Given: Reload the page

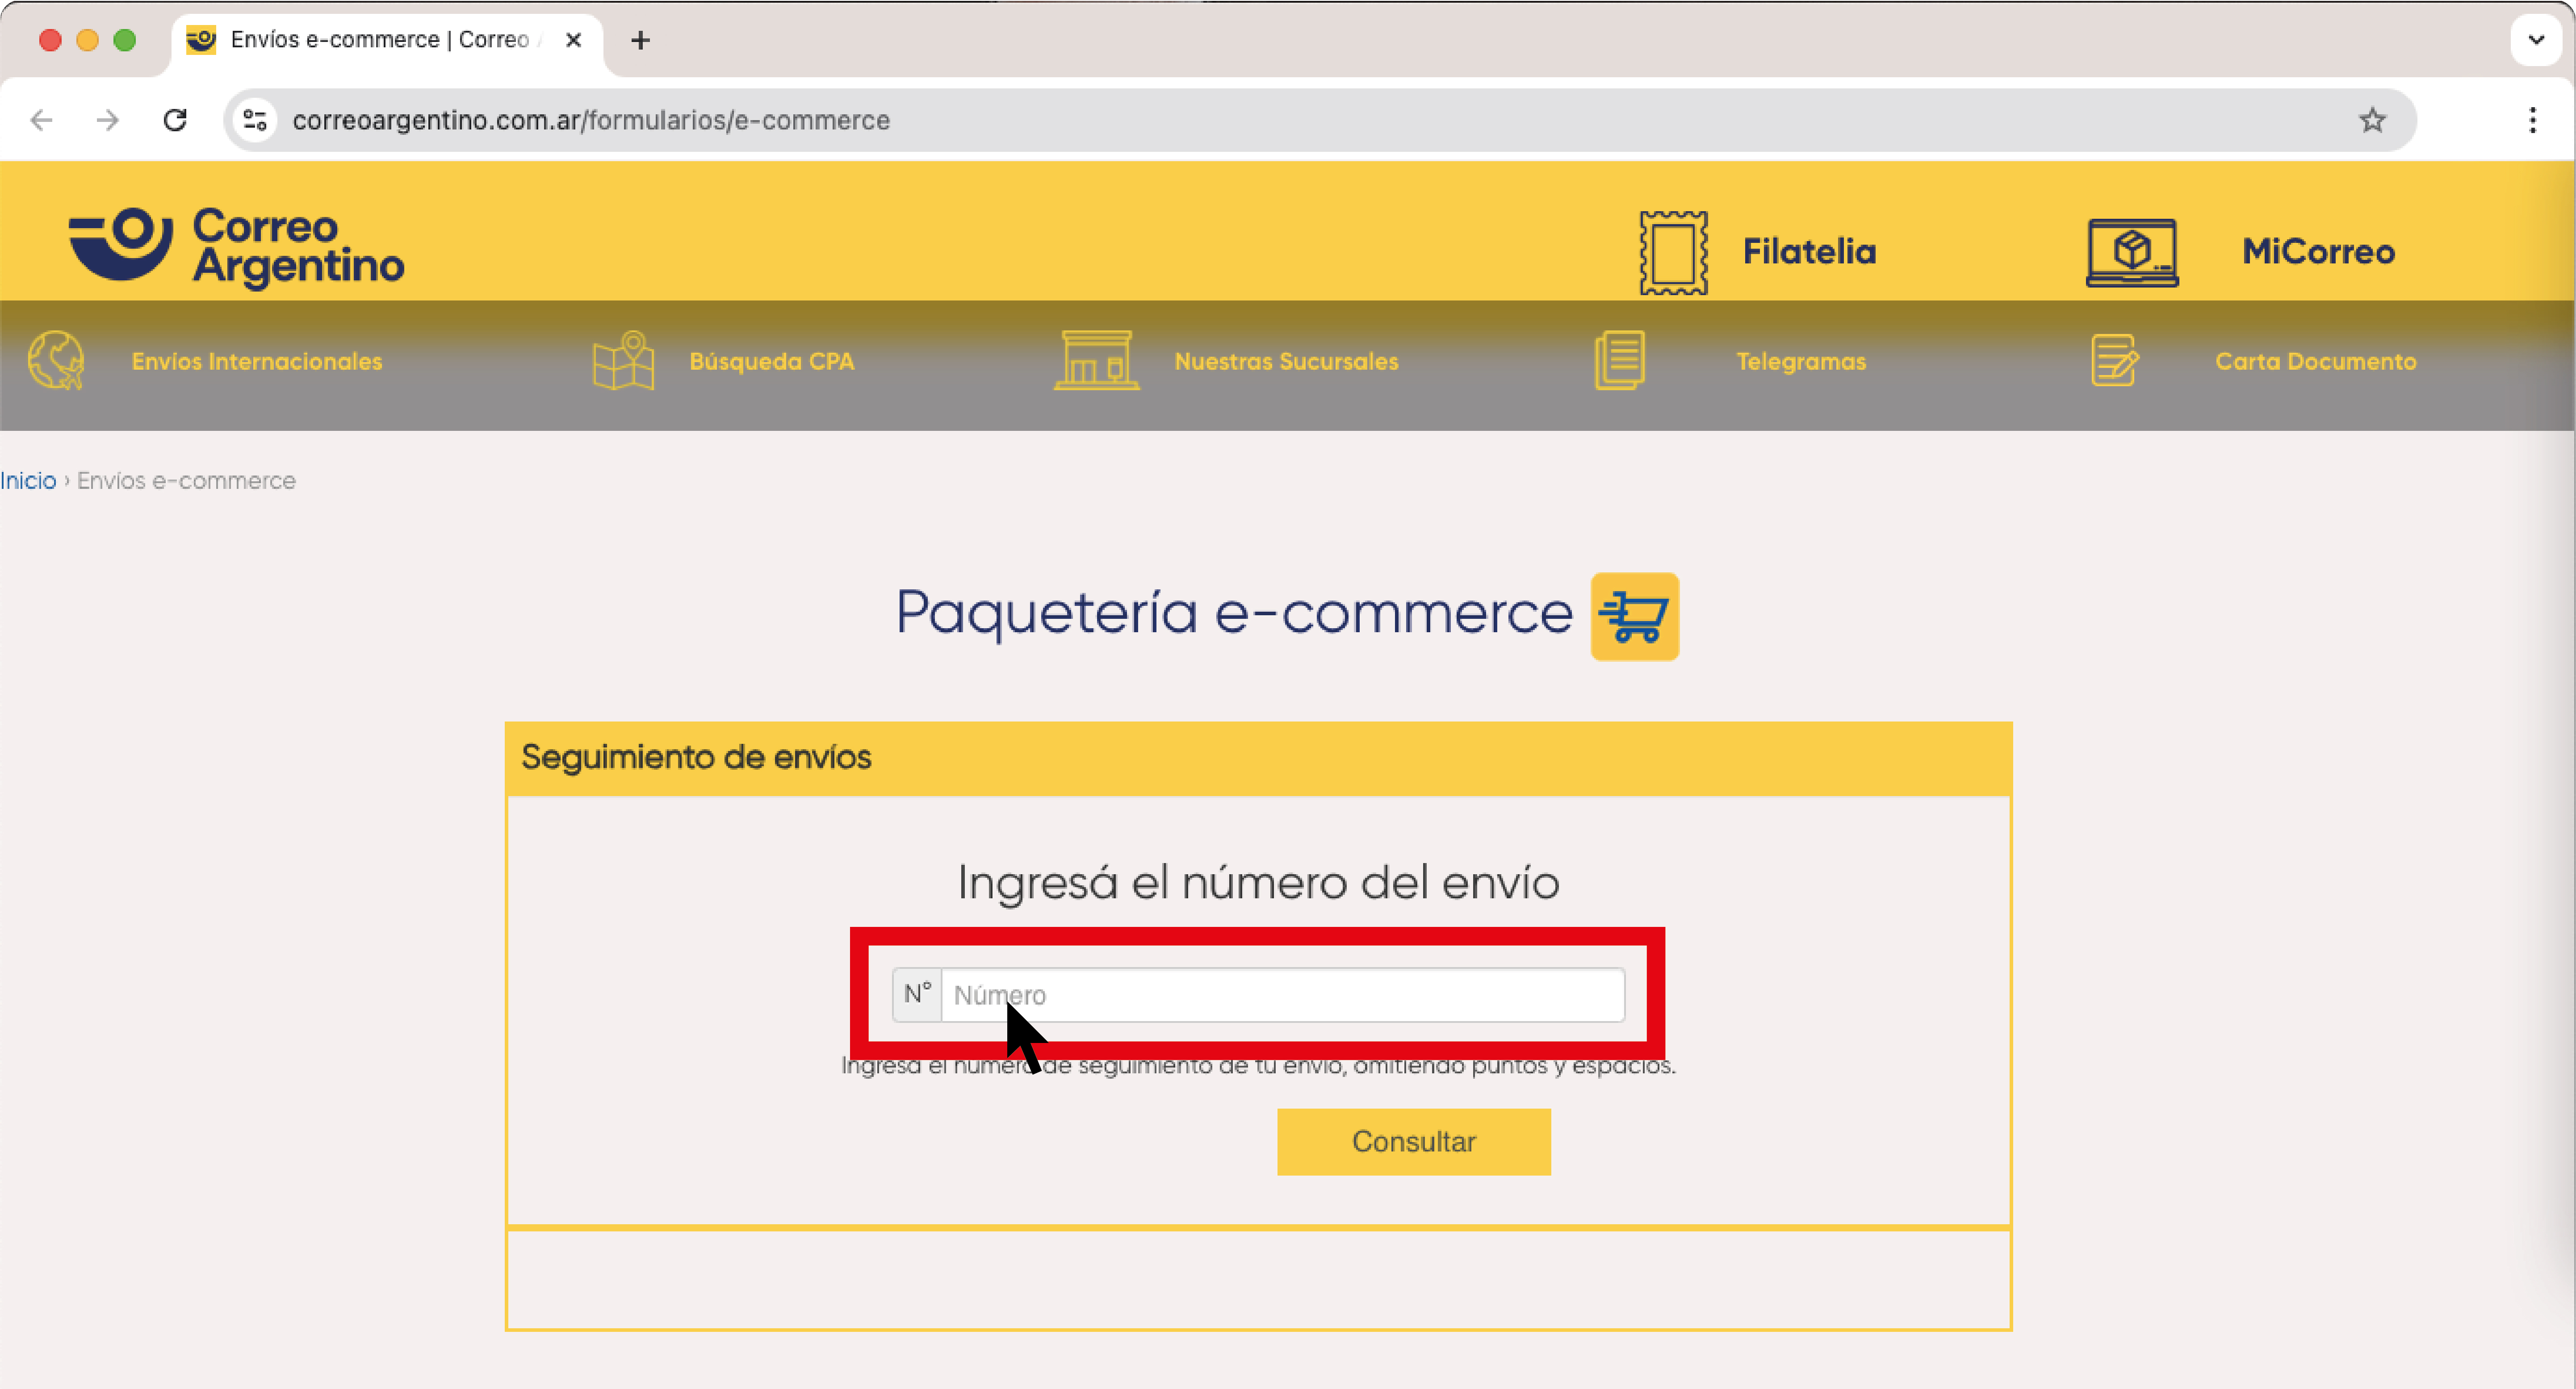Looking at the screenshot, I should 175,120.
